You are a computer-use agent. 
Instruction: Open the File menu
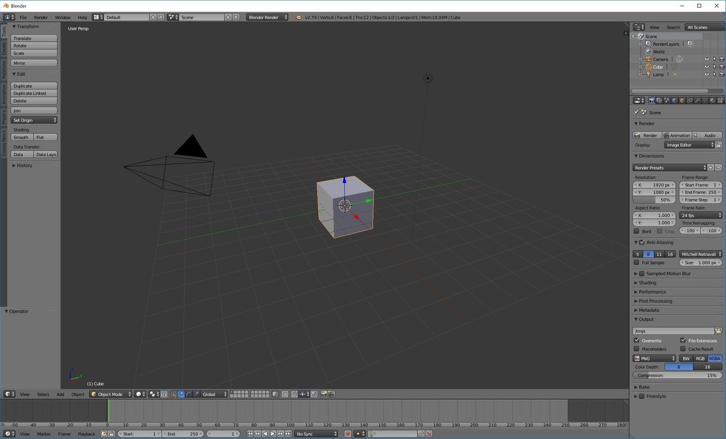pyautogui.click(x=22, y=18)
